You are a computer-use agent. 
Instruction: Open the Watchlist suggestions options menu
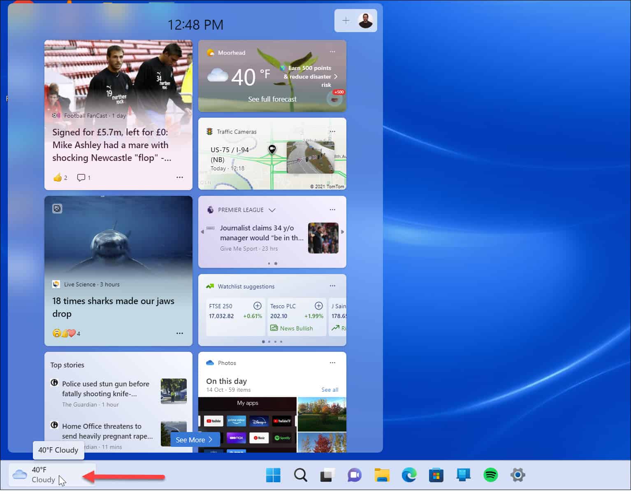pyautogui.click(x=332, y=285)
